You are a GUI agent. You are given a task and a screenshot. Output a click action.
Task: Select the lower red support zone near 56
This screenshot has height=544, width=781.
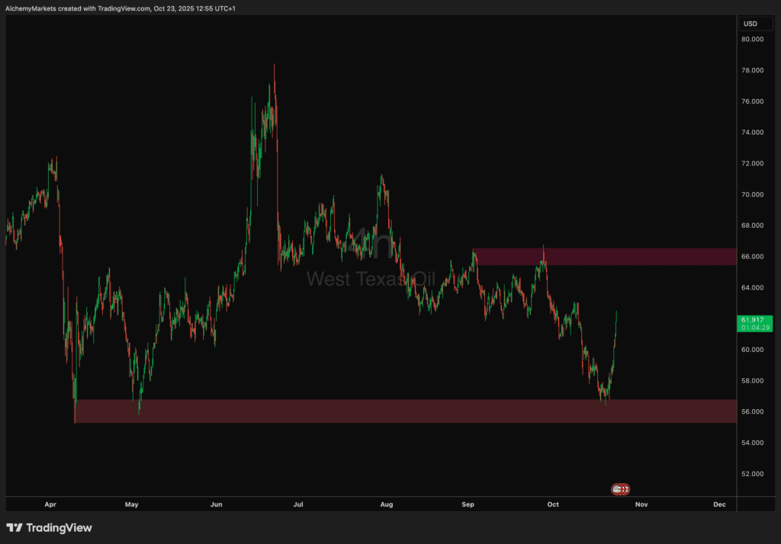[404, 411]
